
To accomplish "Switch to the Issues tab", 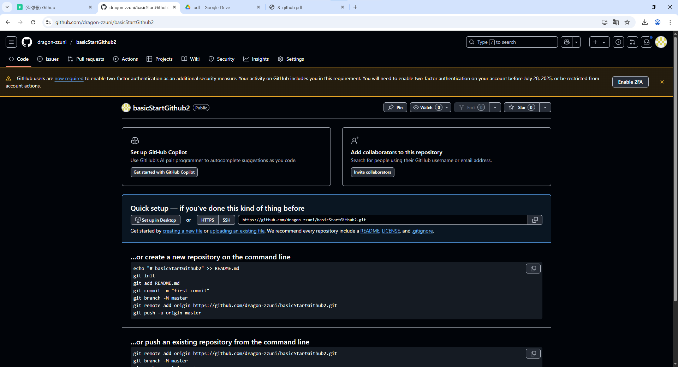I will tap(48, 59).
